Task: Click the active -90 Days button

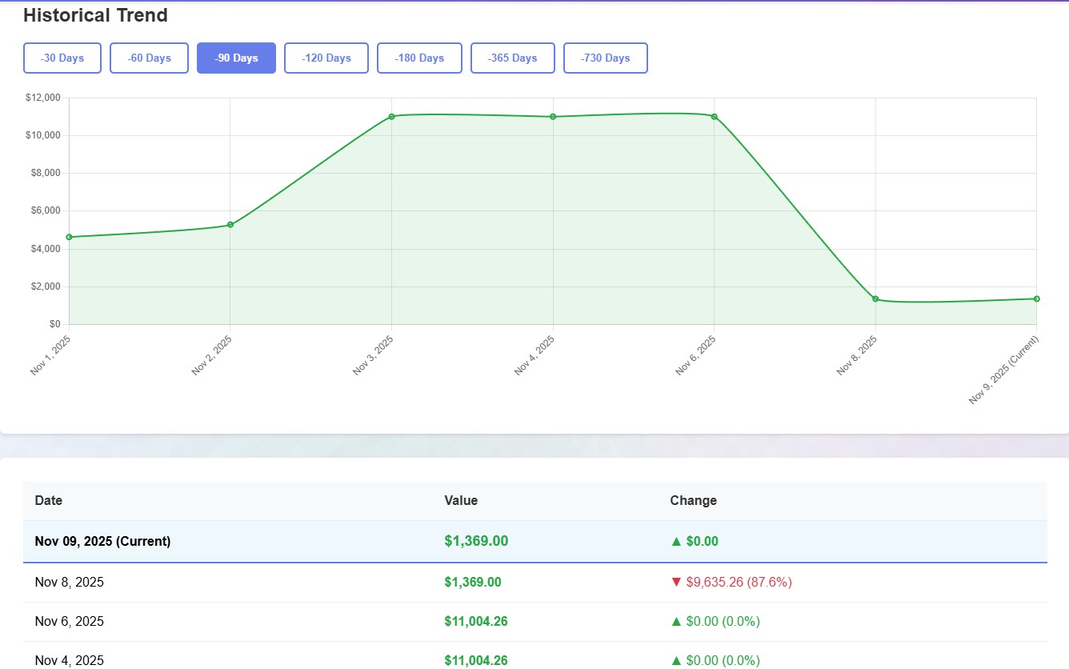Action: pyautogui.click(x=236, y=58)
